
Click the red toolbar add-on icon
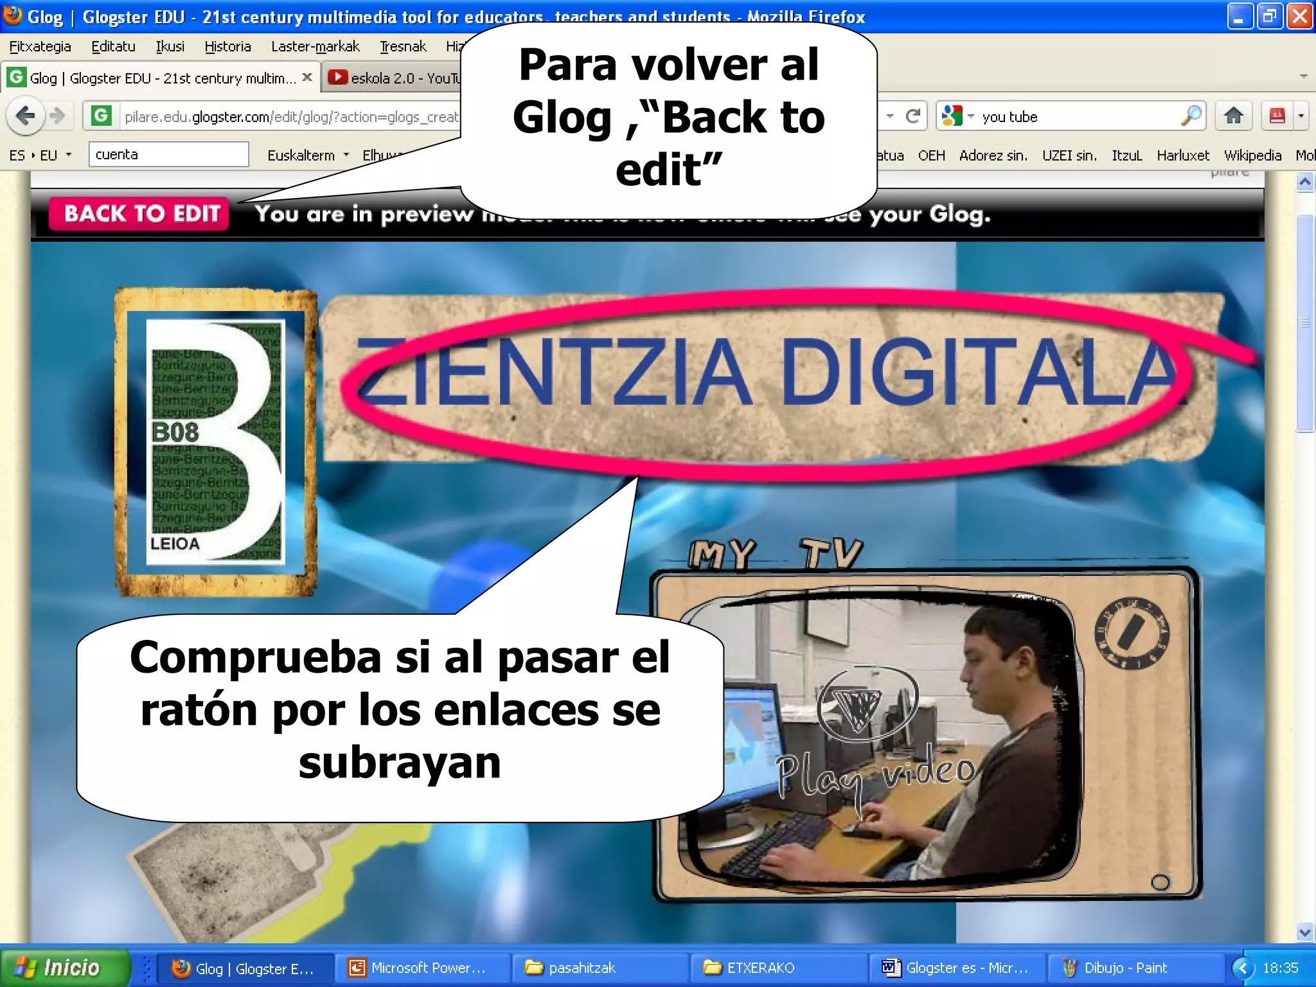click(1277, 116)
